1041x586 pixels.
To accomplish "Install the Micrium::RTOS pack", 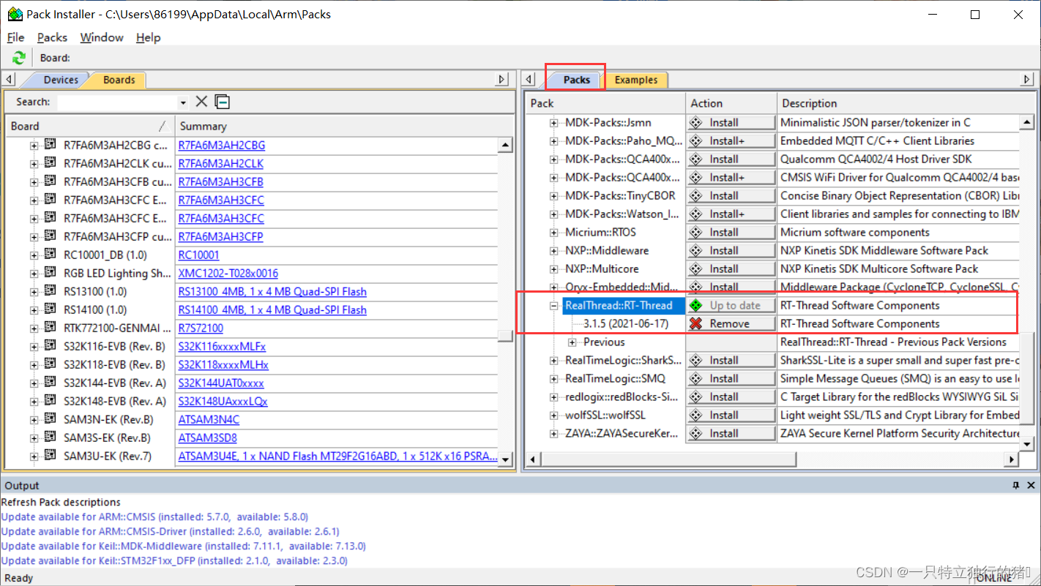I will coord(731,232).
